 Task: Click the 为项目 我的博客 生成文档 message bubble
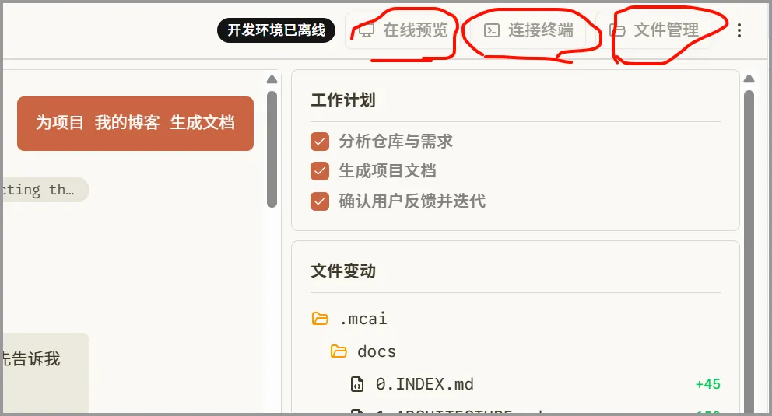click(135, 124)
